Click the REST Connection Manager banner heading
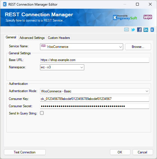The height and width of the screenshot is (159, 157). point(39,15)
